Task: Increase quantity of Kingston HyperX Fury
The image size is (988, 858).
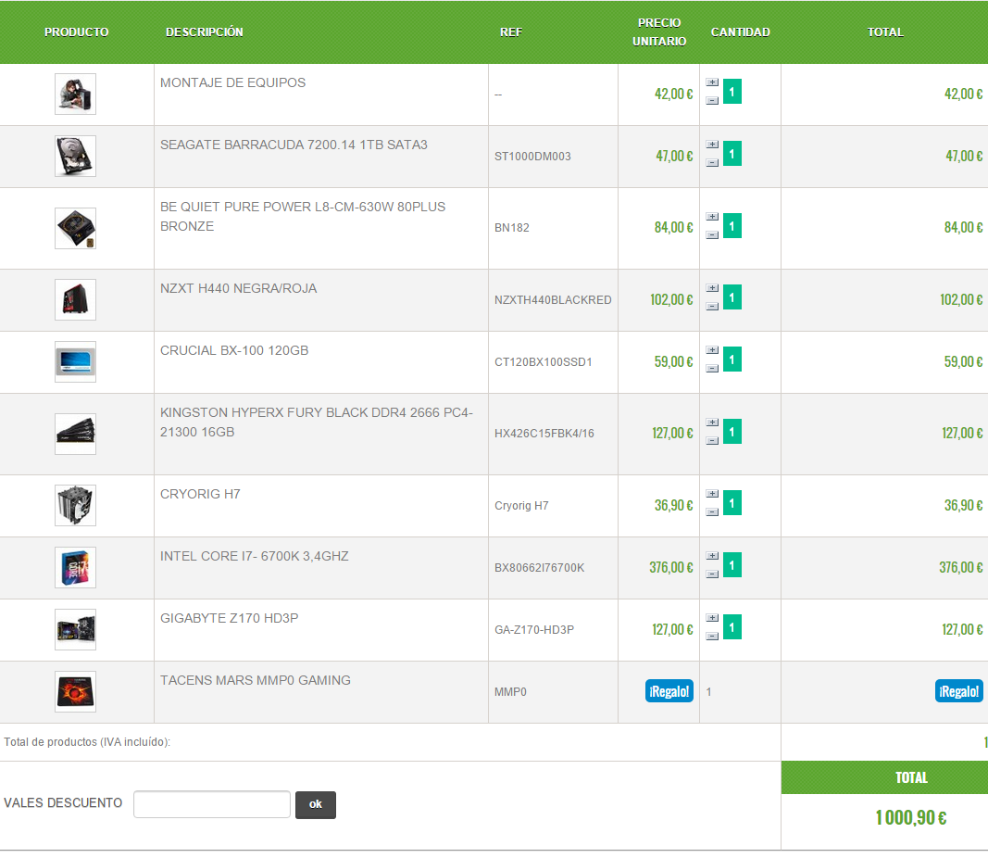Action: 712,423
